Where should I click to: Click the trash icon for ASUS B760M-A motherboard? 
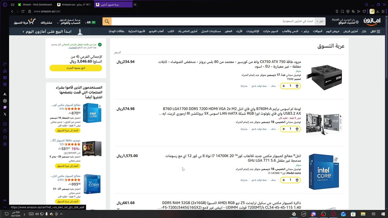[297, 129]
